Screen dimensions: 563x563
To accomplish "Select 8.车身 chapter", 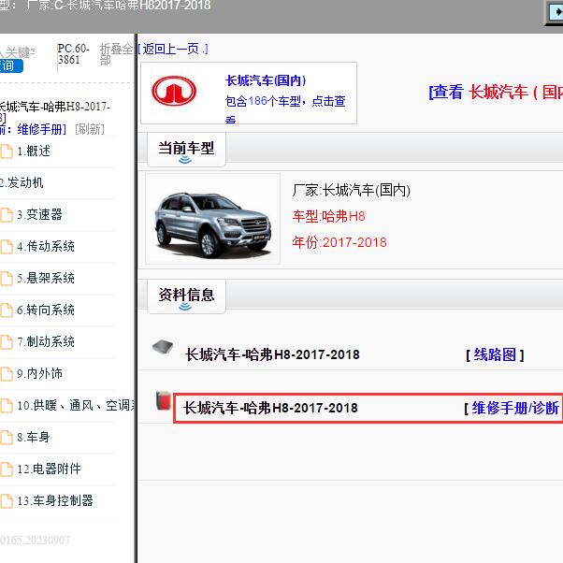I will point(34,438).
